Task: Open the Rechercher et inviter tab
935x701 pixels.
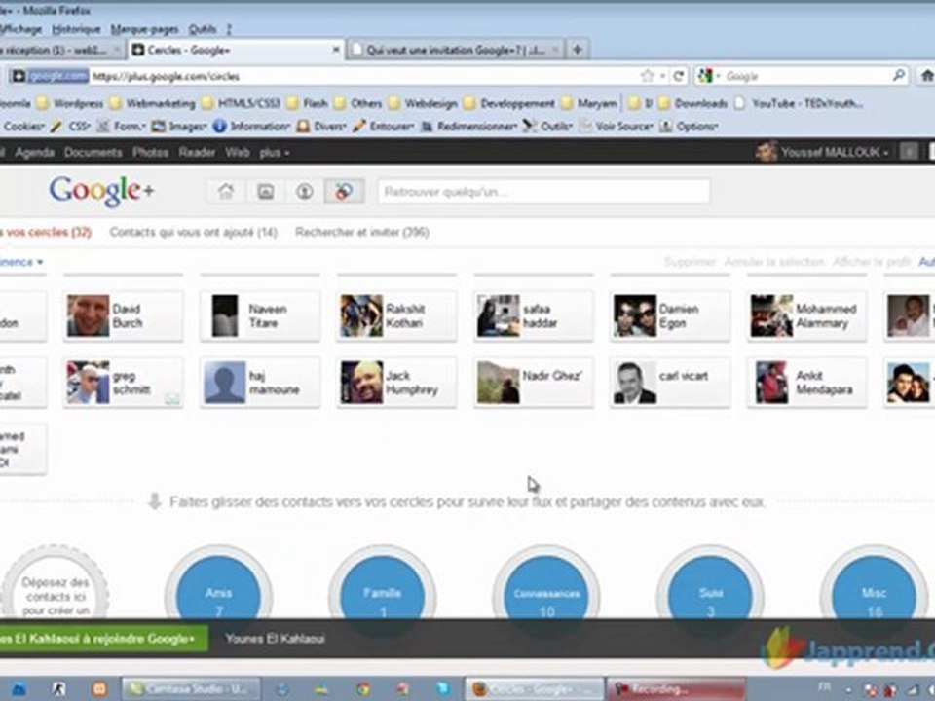Action: click(362, 233)
